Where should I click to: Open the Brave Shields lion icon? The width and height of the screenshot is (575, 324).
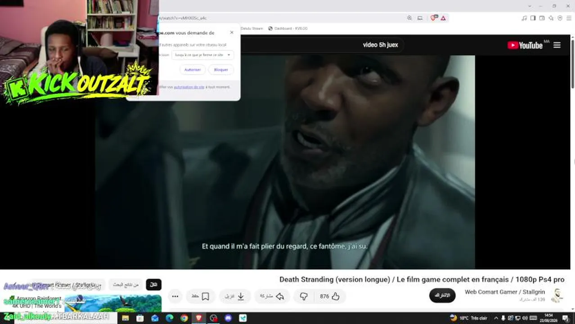click(434, 18)
